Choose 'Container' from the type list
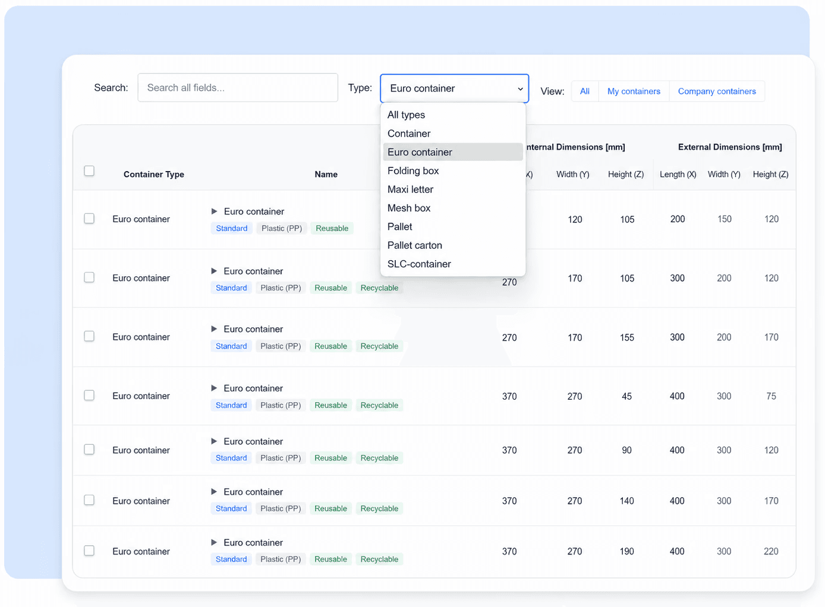825x607 pixels. pos(453,134)
